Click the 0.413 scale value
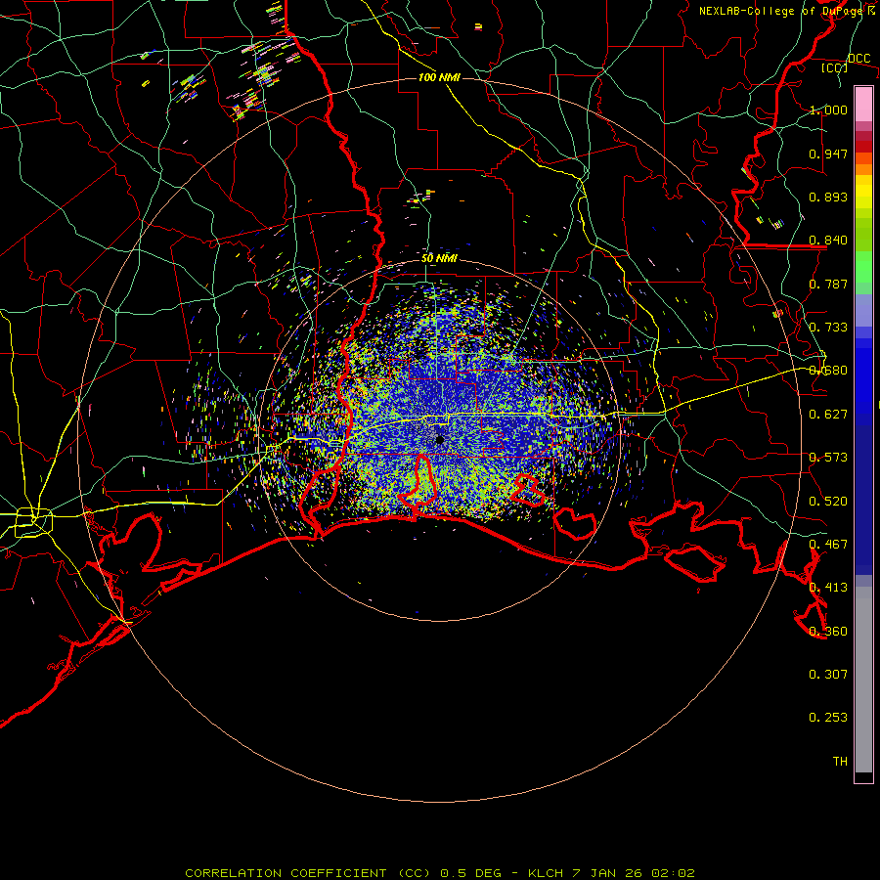 point(828,588)
